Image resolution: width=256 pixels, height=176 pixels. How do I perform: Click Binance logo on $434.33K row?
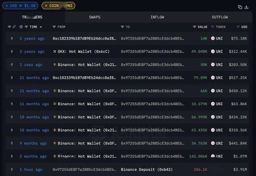[x=54, y=117]
